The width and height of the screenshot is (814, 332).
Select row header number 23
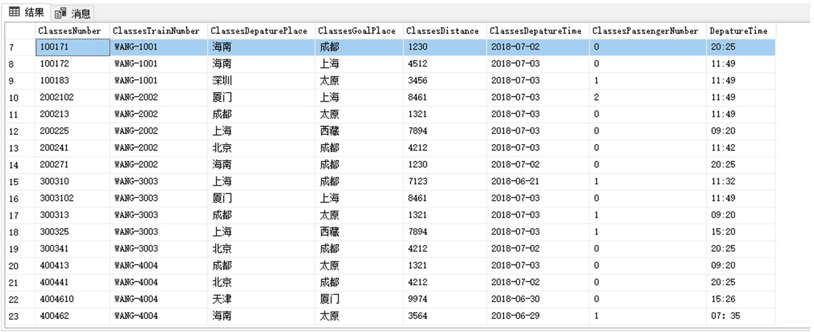pos(20,317)
